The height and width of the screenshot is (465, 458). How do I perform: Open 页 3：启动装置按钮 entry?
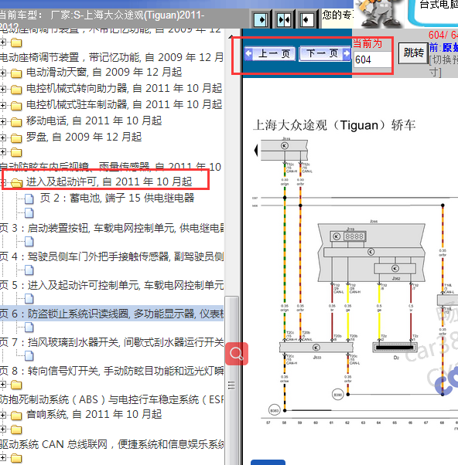111,228
